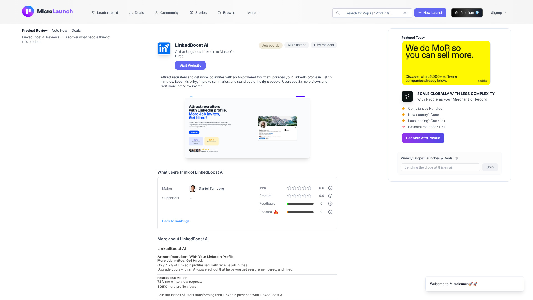Viewport: 533px width, 300px height.
Task: Select the fifth star in Idea rating
Action: [x=309, y=188]
